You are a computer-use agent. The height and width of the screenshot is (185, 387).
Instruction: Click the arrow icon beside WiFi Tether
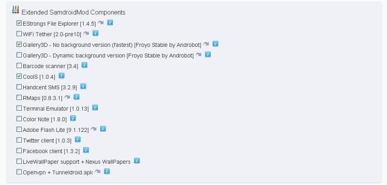click(x=86, y=33)
